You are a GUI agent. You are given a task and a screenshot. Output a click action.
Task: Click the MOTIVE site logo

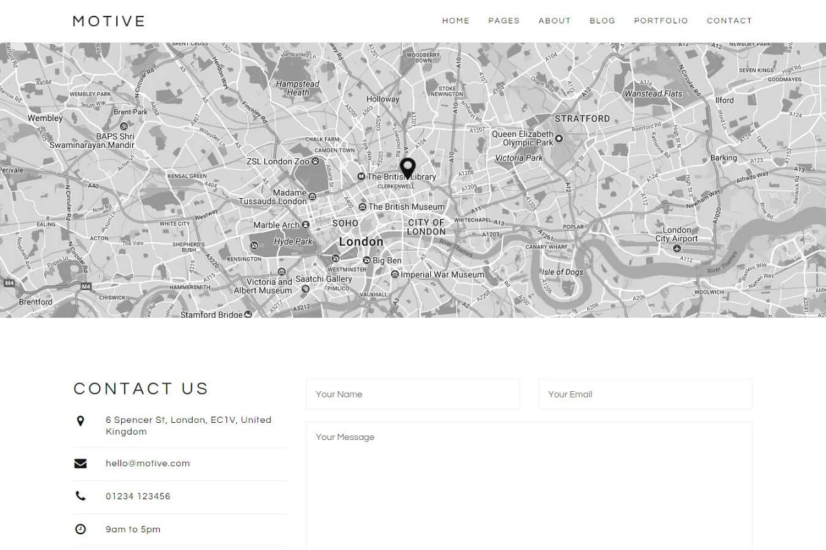pyautogui.click(x=109, y=21)
